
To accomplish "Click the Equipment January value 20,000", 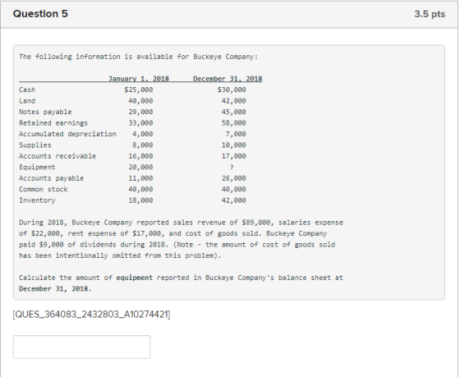I will [140, 168].
